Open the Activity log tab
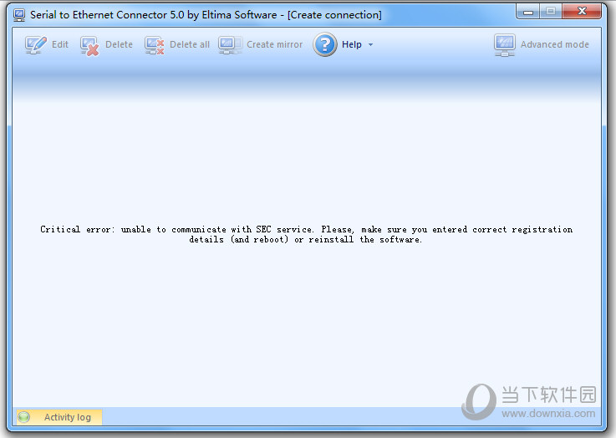616x438 pixels. coord(59,417)
